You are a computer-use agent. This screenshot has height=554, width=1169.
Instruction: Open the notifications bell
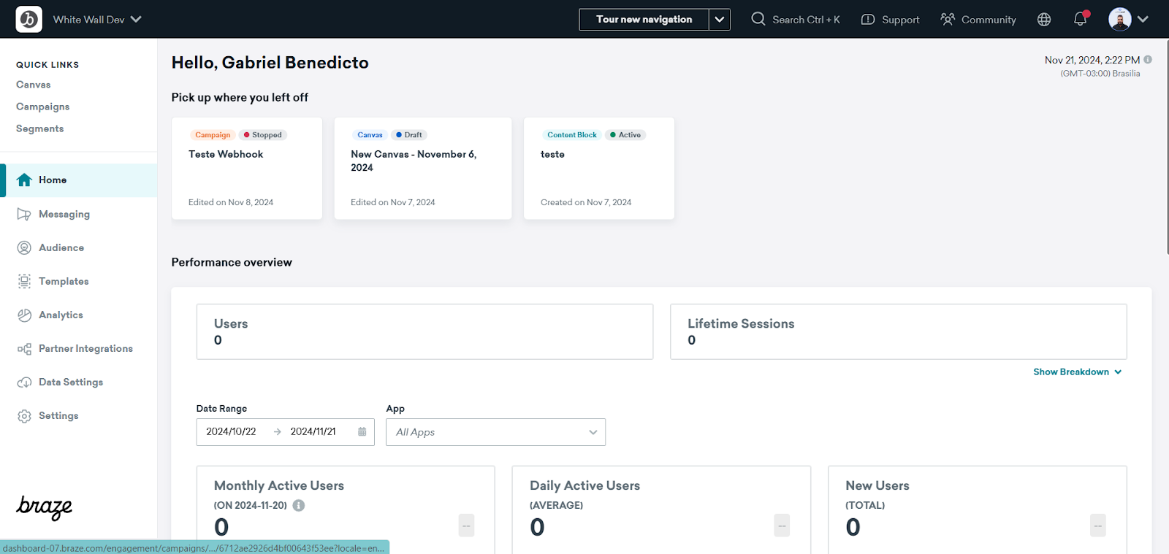pos(1081,19)
